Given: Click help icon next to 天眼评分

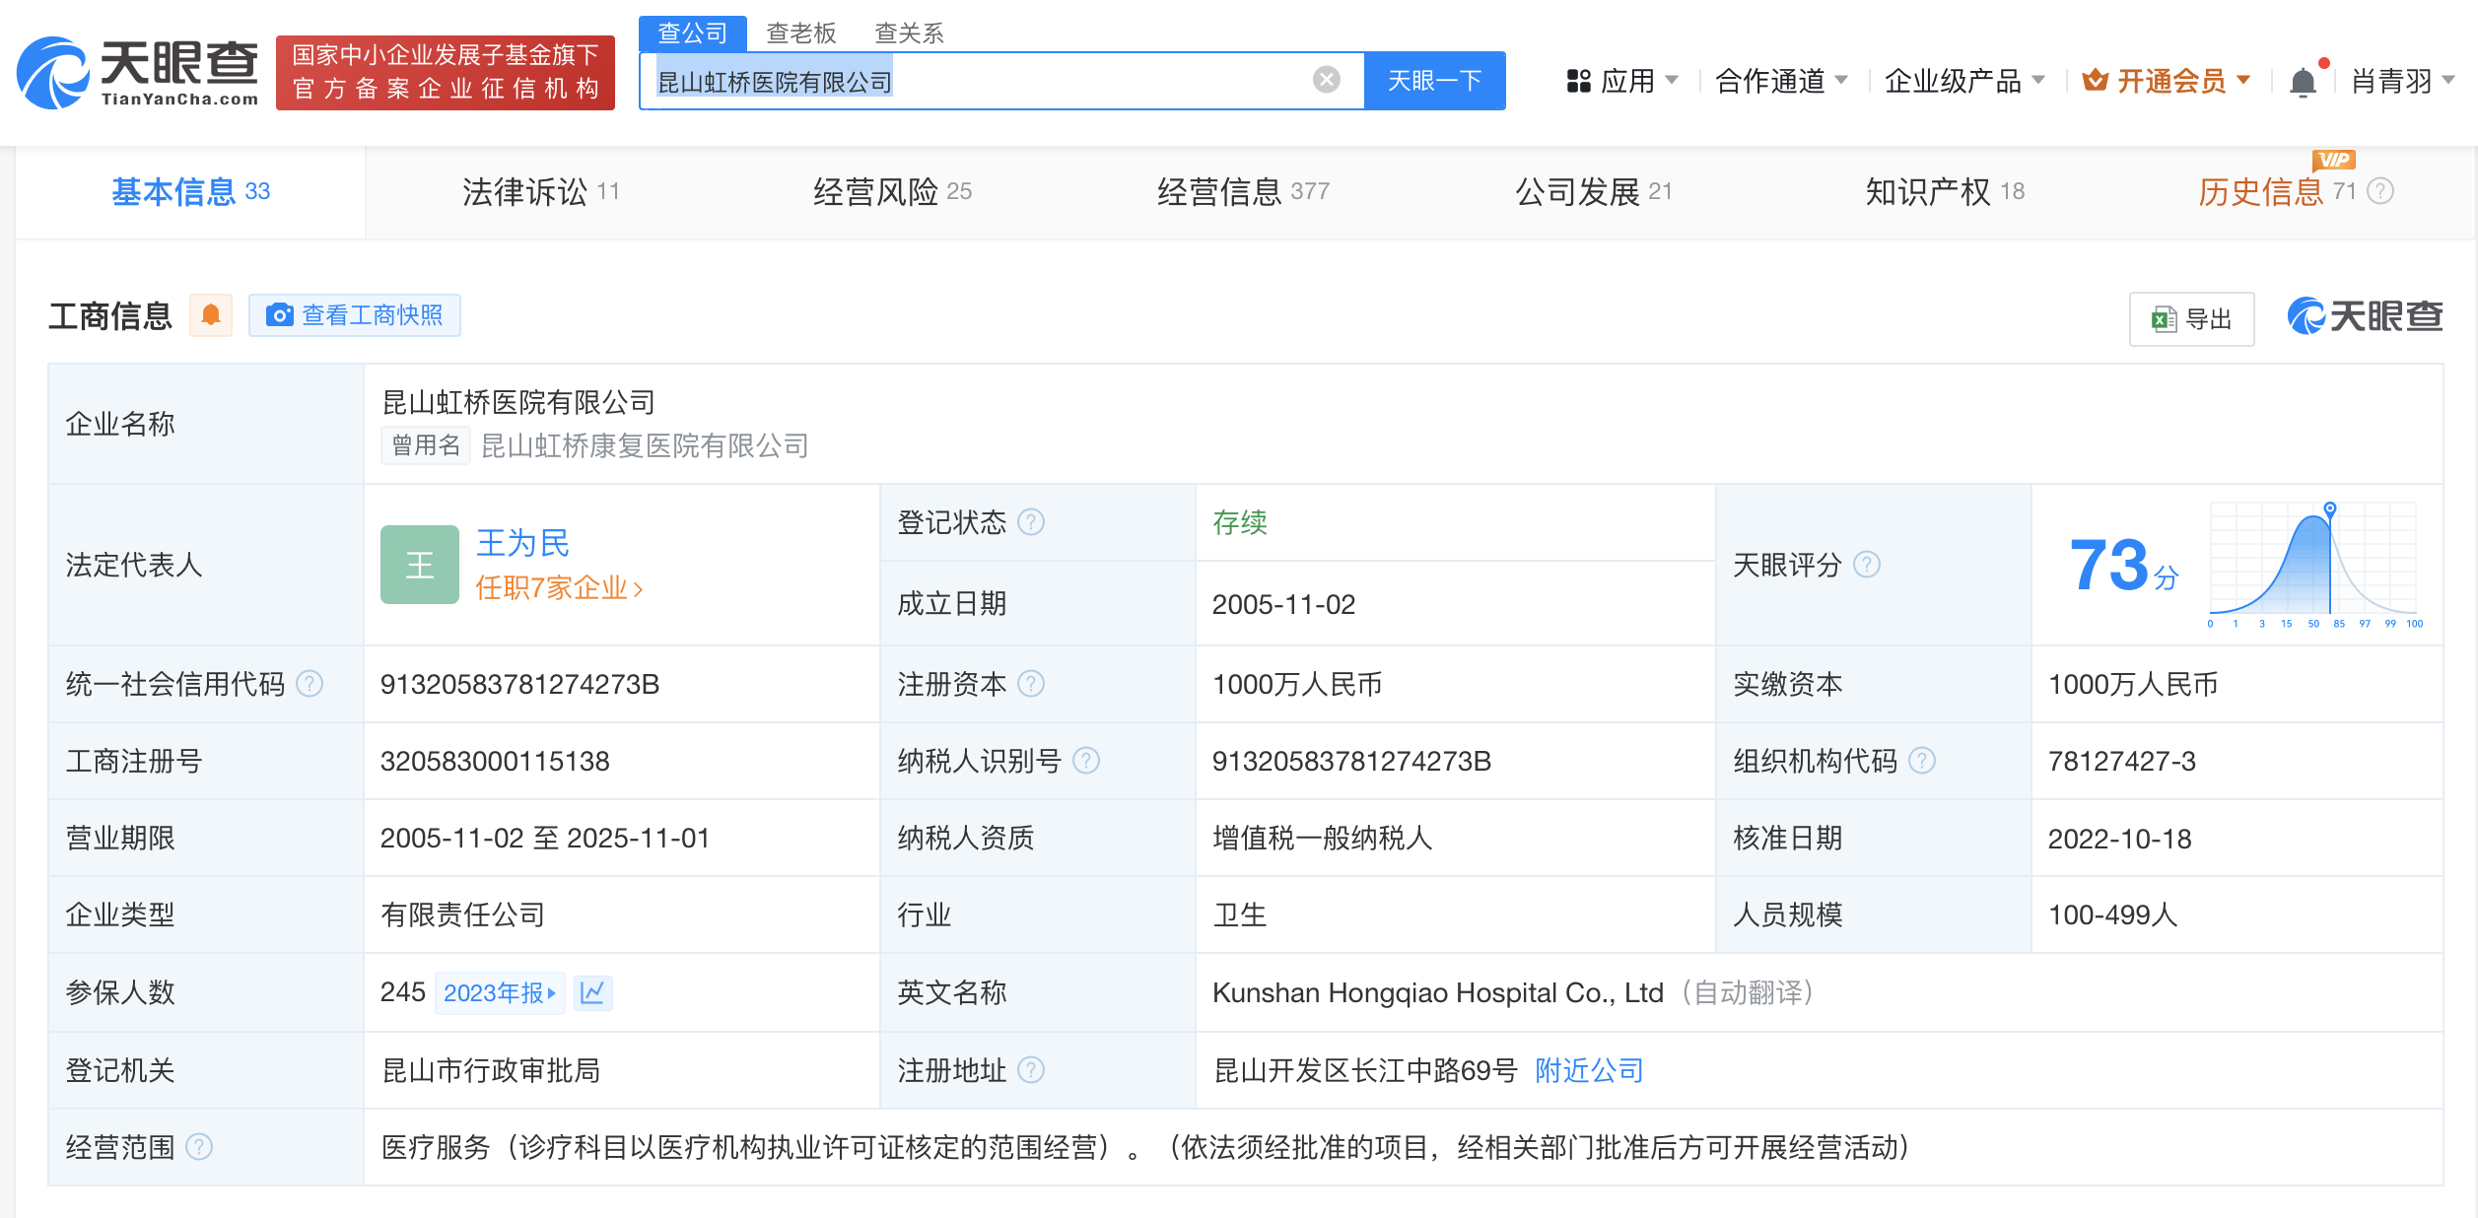Looking at the screenshot, I should (x=1867, y=565).
